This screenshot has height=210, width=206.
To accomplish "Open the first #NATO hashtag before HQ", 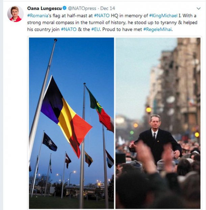I will tap(102, 16).
